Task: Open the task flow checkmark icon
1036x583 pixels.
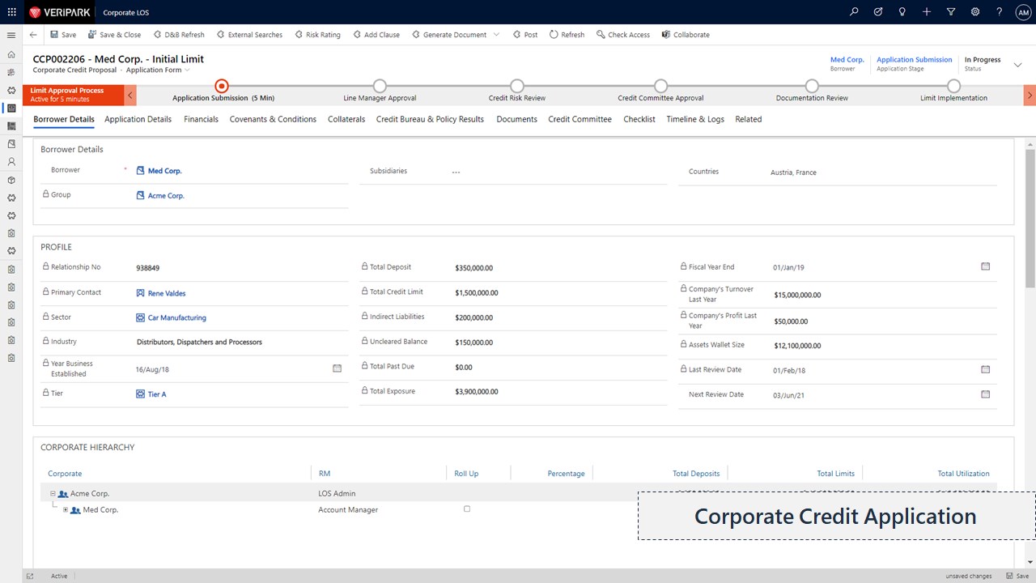Action: [x=878, y=12]
